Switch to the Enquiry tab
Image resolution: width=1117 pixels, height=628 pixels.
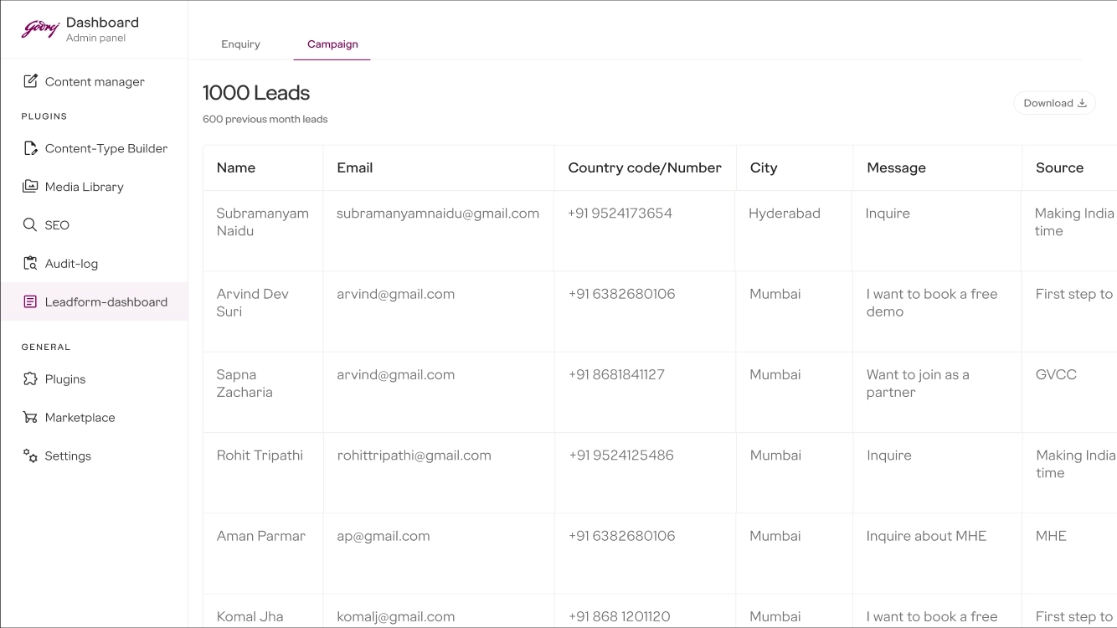(x=240, y=44)
